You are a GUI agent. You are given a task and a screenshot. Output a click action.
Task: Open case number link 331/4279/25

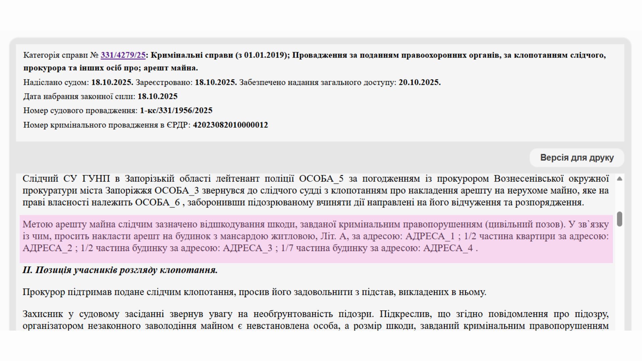[x=123, y=55]
